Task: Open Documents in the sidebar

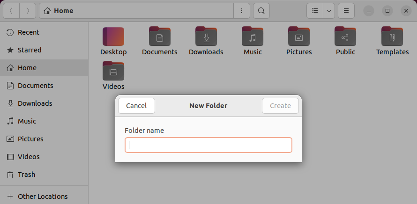Action: [44, 86]
